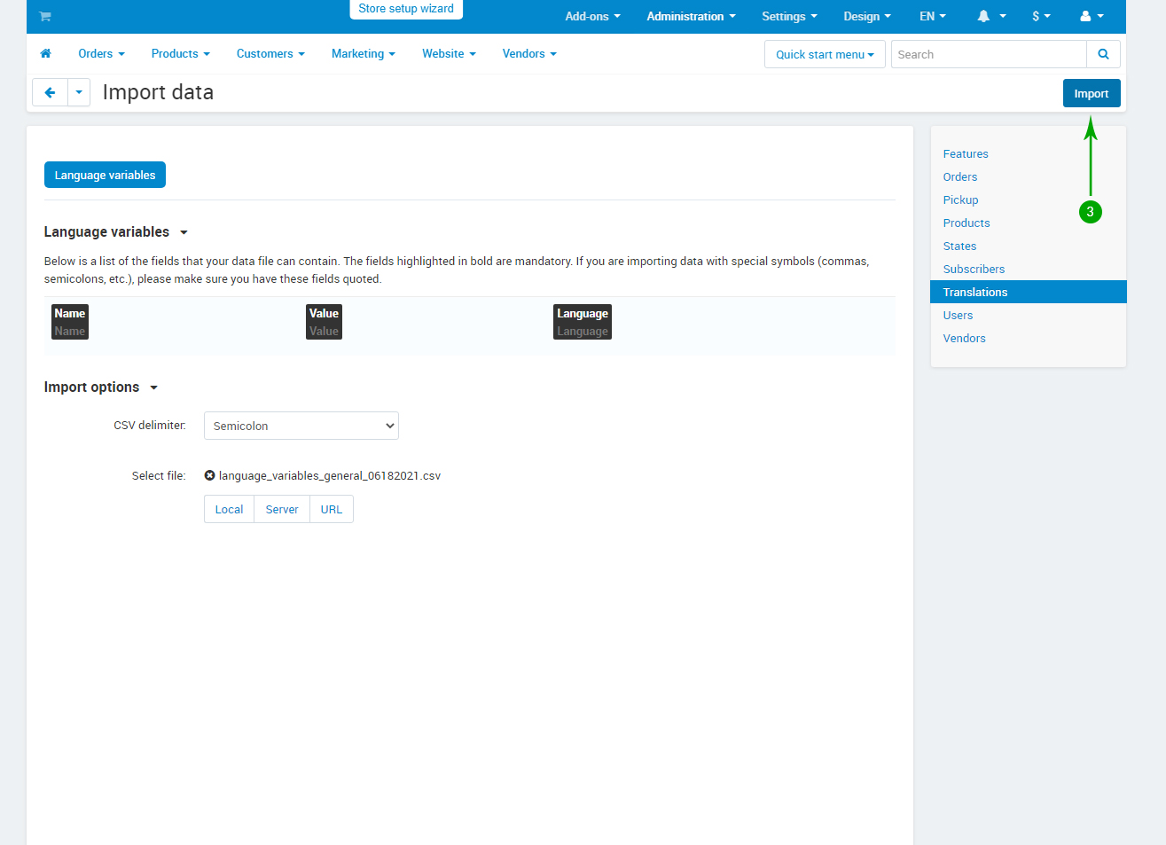This screenshot has height=845, width=1166.
Task: Open the CSV delimiter dropdown
Action: [301, 426]
